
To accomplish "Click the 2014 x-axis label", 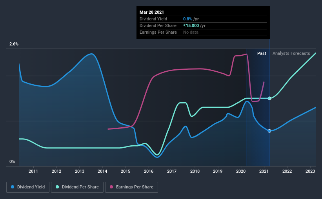I will [x=102, y=171].
